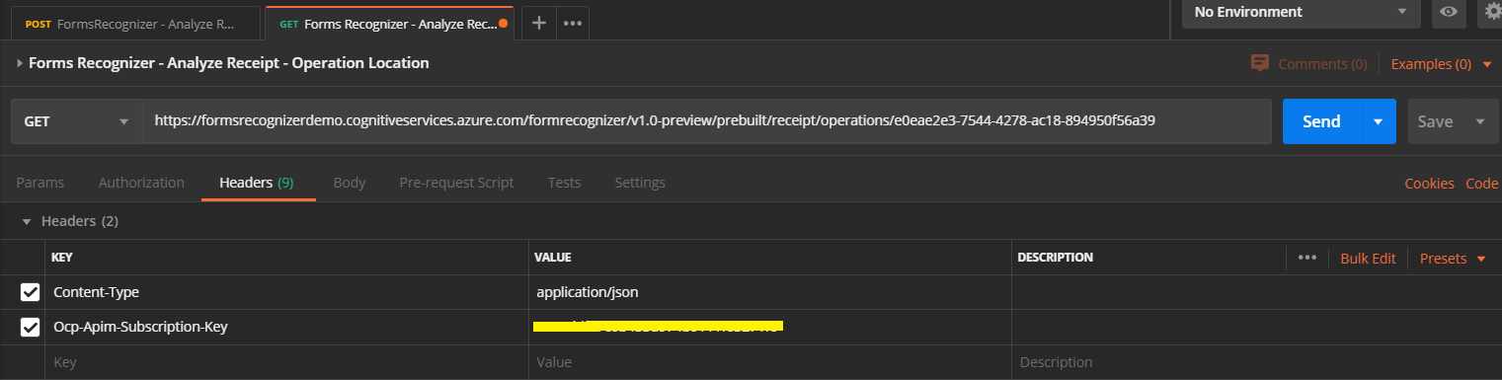Click the environment quick look eye icon
1502x380 pixels.
click(1449, 12)
